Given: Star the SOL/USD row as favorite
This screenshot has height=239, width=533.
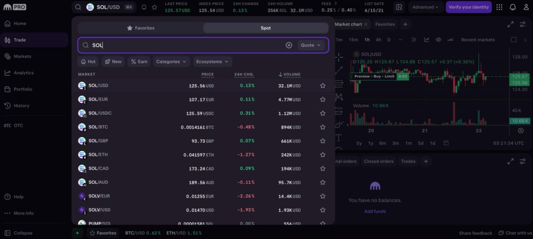Looking at the screenshot, I should (323, 86).
